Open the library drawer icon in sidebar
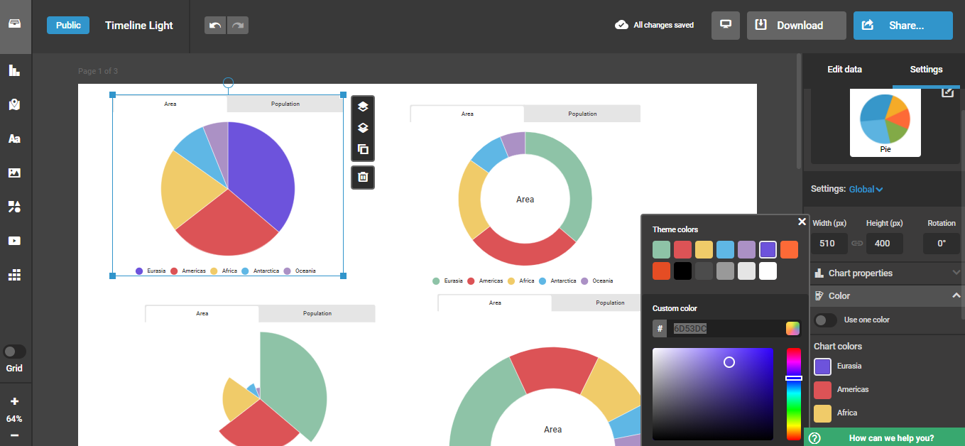 pyautogui.click(x=14, y=23)
